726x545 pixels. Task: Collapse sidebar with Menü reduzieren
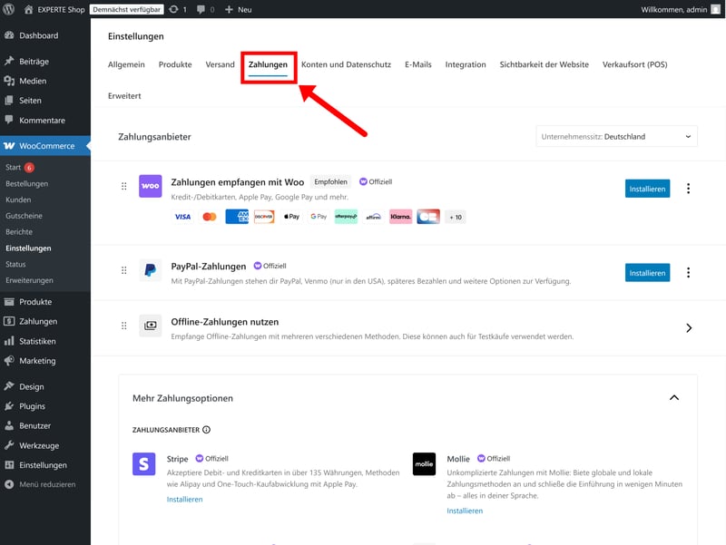pos(47,484)
